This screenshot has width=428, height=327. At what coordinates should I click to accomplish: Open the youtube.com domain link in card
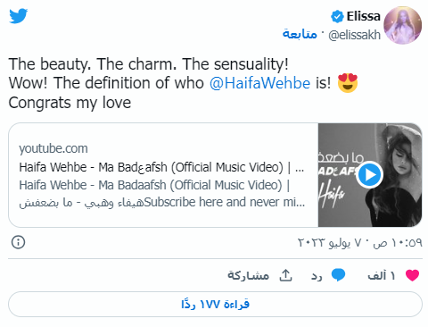pyautogui.click(x=53, y=148)
